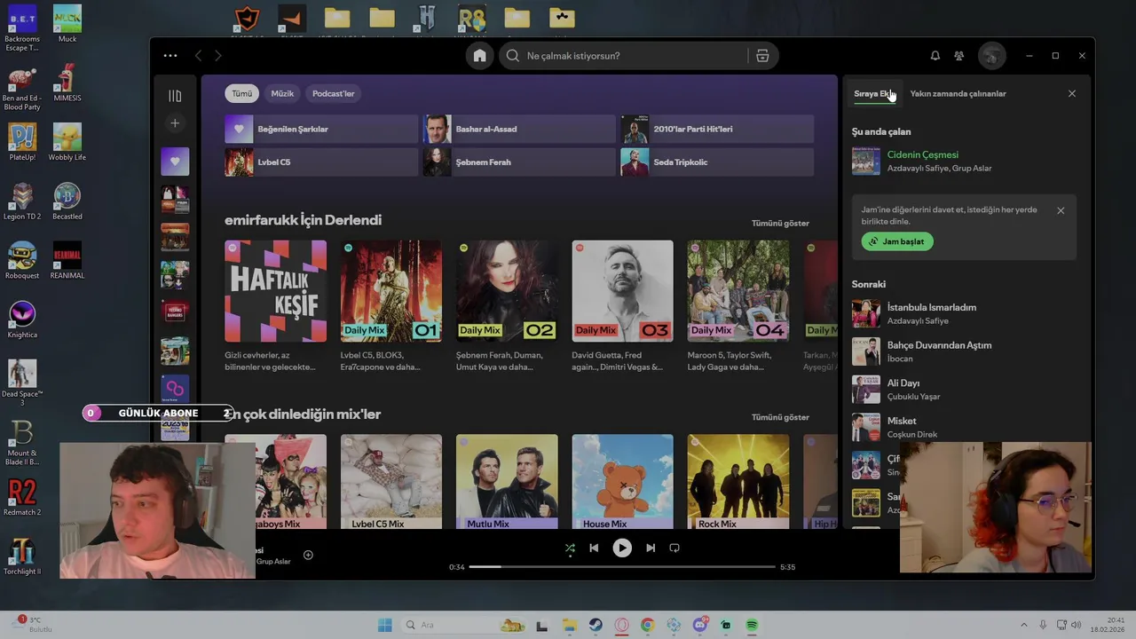The width and height of the screenshot is (1136, 639).
Task: Open the Daily Mix 04 card
Action: click(x=738, y=304)
